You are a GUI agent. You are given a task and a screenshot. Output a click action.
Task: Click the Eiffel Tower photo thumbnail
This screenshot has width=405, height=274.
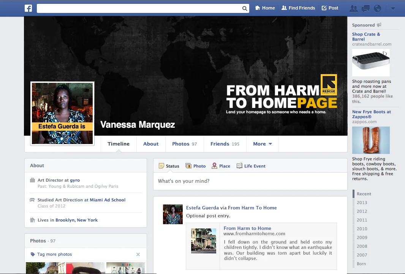point(46,268)
